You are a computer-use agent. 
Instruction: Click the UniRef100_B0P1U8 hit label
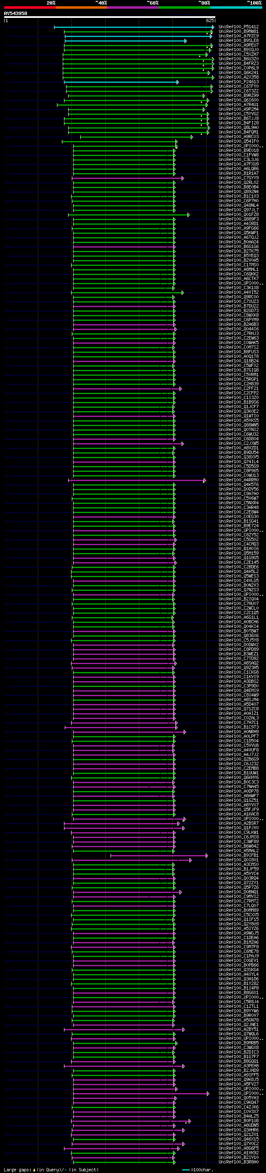[239, 1121]
